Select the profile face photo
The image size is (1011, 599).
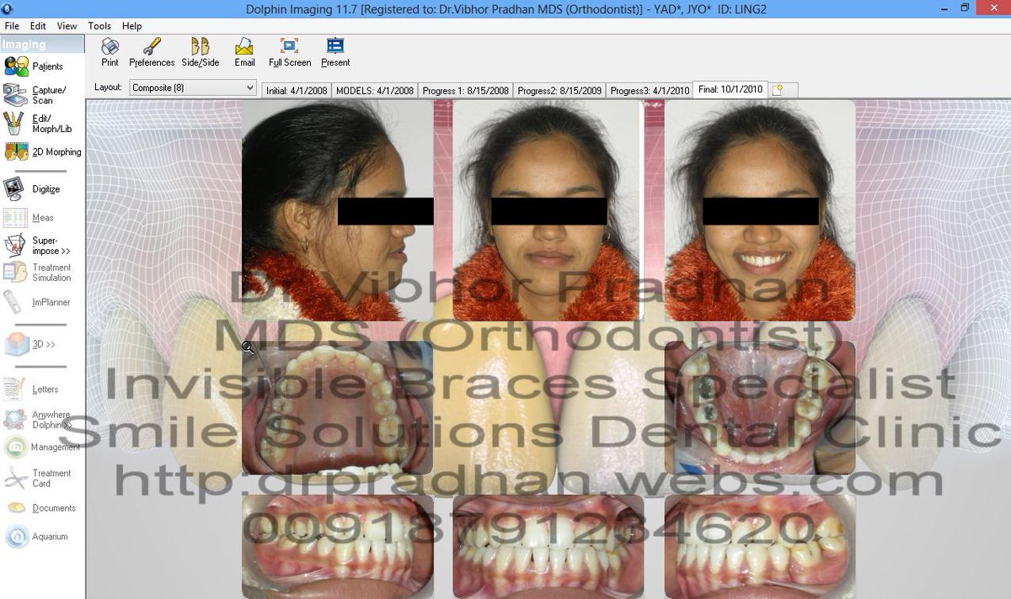click(x=337, y=210)
